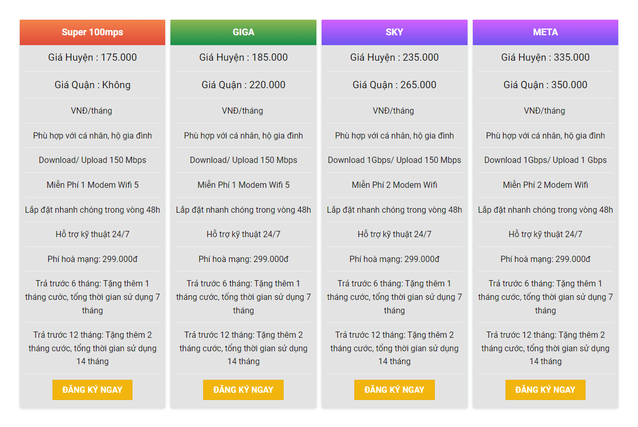This screenshot has height=427, width=638.
Task: Click ĐĂNG KÝ NGAY under META plan
Action: pyautogui.click(x=545, y=390)
